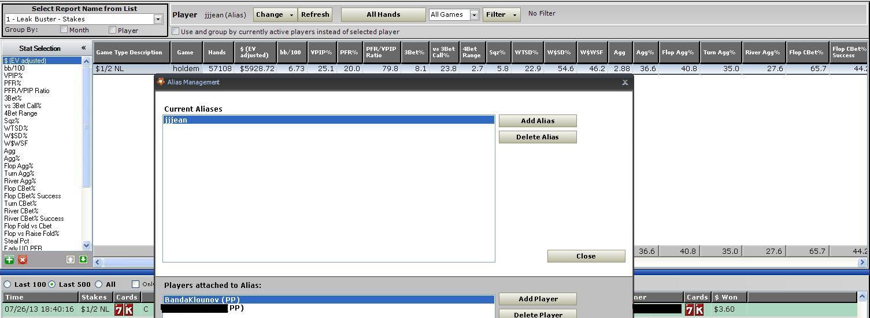The width and height of the screenshot is (870, 318).
Task: Expand the Filter dropdown menu
Action: (501, 14)
